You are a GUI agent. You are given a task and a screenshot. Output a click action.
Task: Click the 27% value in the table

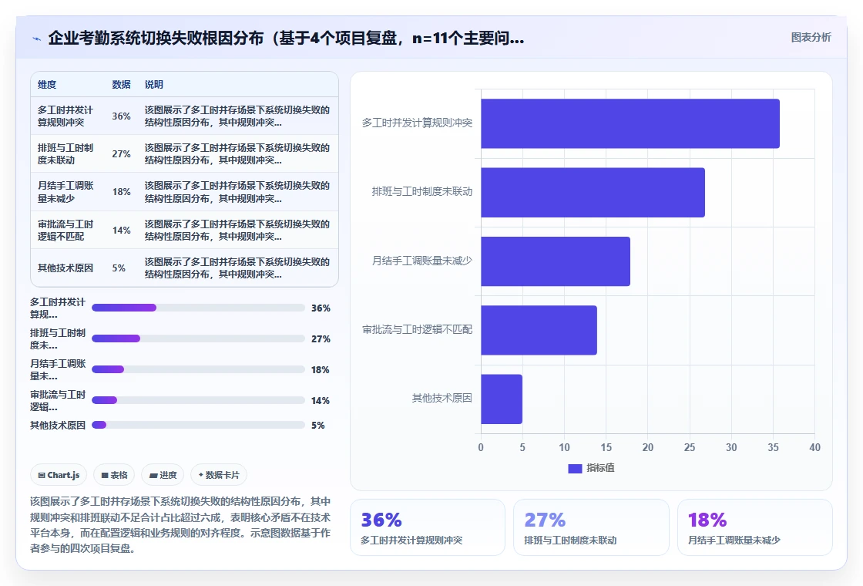point(121,153)
